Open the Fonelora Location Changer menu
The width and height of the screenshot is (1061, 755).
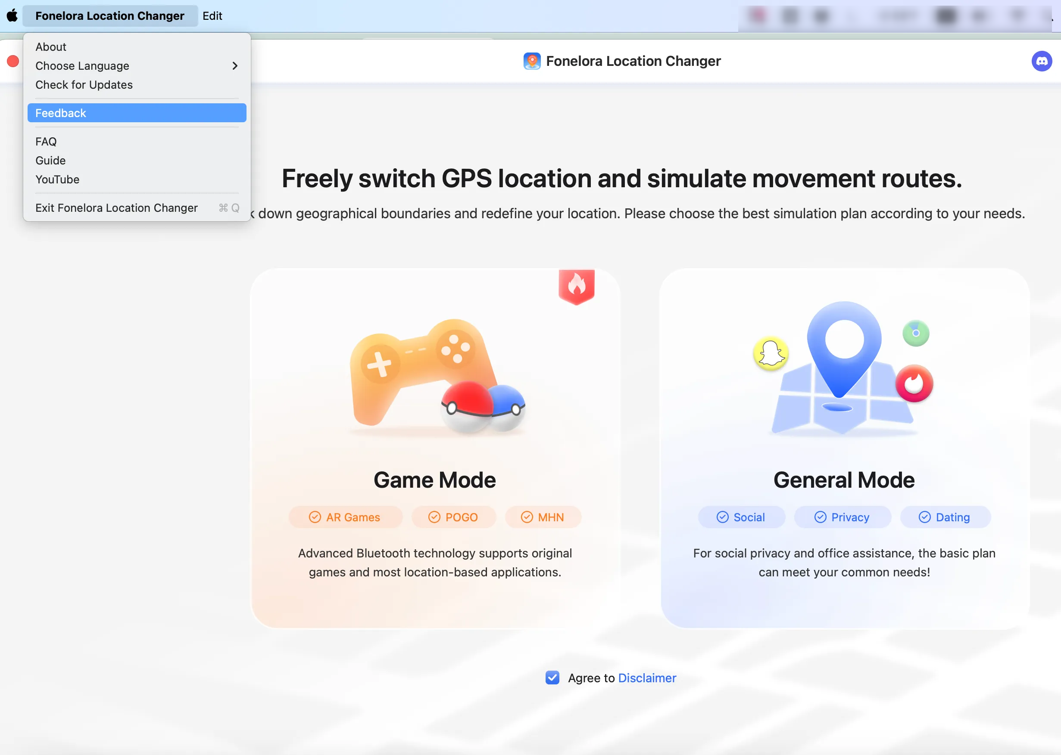[x=110, y=16]
